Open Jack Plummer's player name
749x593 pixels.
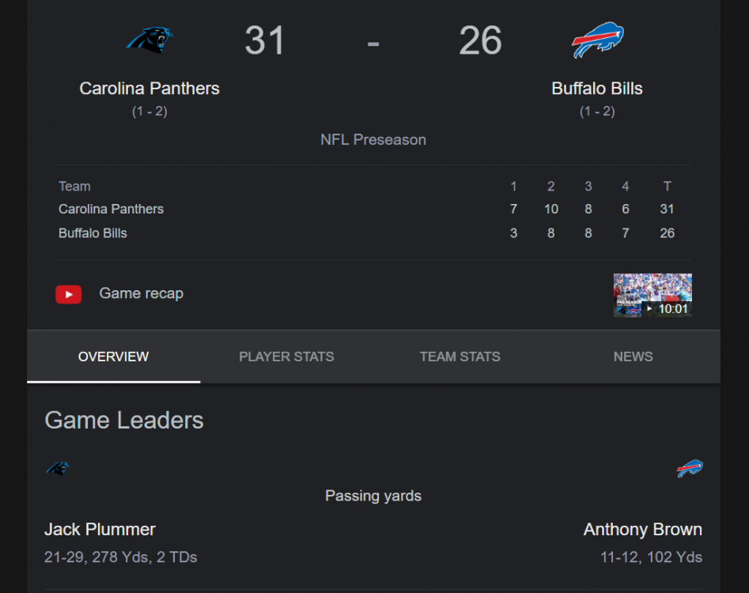coord(100,530)
